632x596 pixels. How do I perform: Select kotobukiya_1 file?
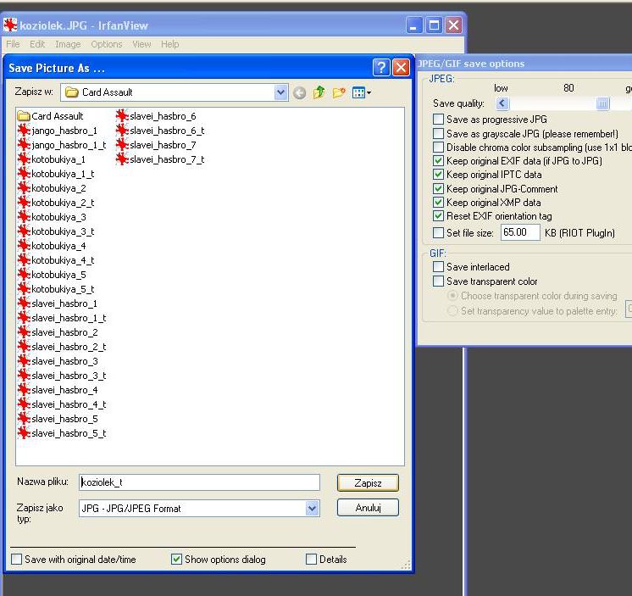click(x=52, y=159)
